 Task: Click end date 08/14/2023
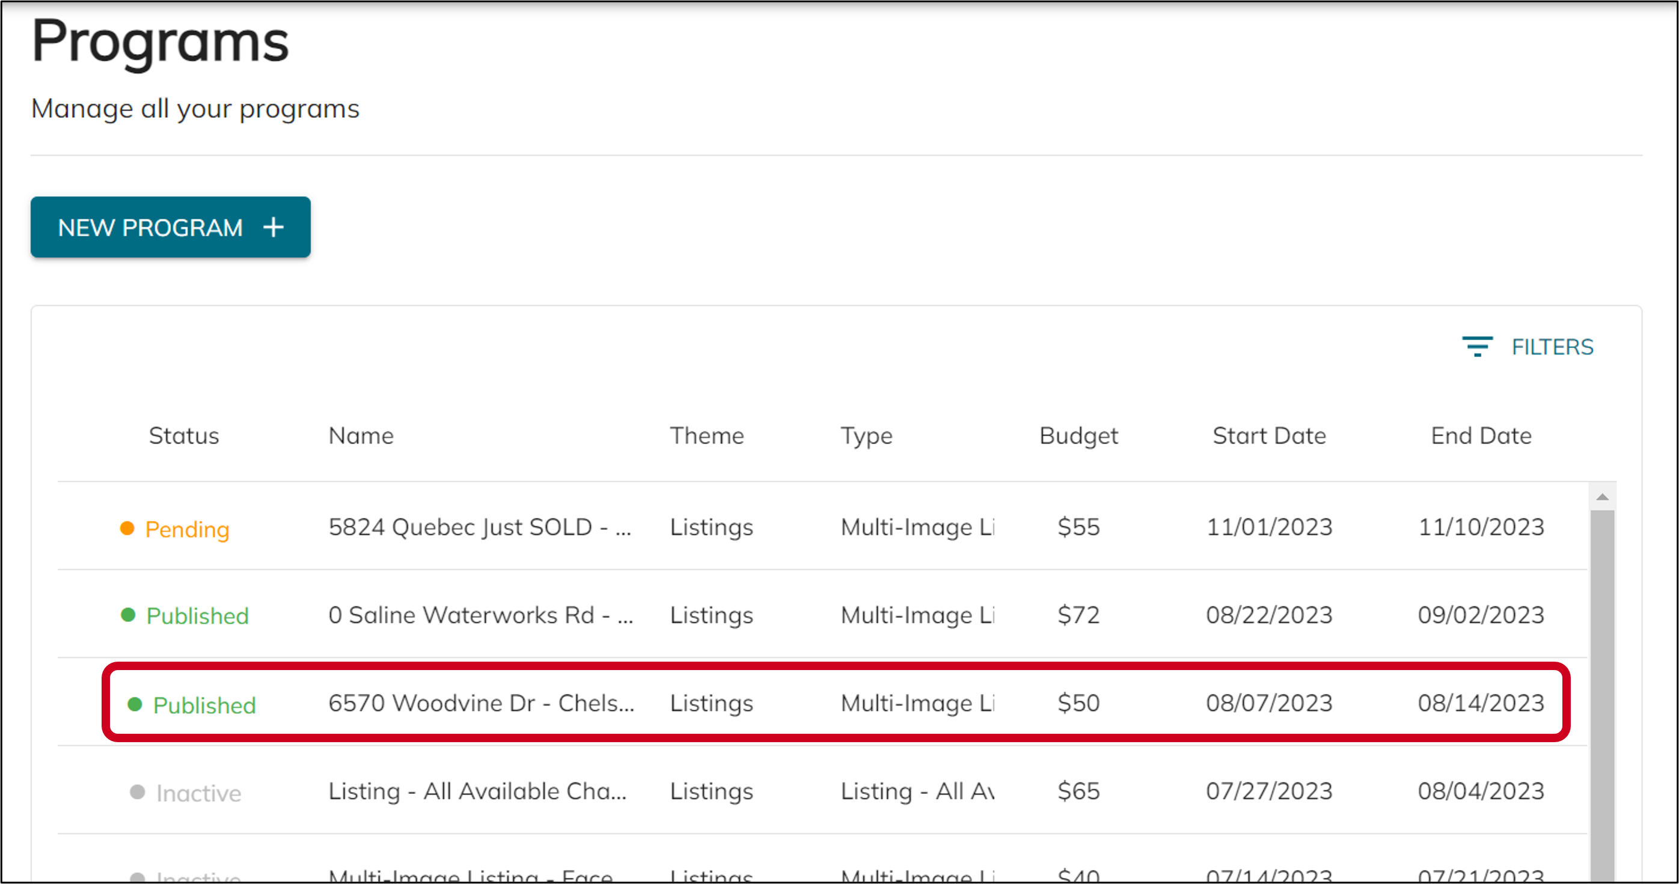click(x=1481, y=703)
